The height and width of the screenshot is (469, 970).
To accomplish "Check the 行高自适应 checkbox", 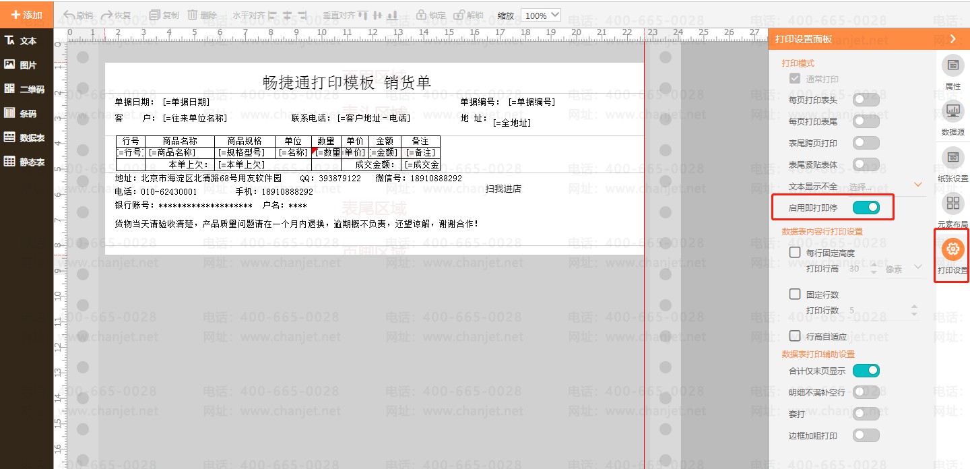I will coord(795,336).
